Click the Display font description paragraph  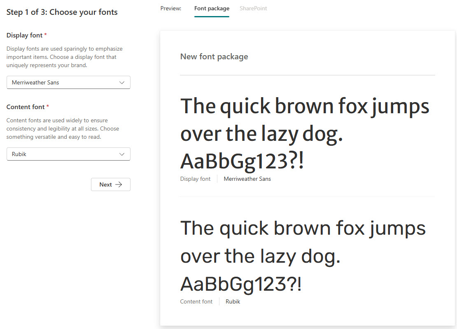pyautogui.click(x=65, y=57)
